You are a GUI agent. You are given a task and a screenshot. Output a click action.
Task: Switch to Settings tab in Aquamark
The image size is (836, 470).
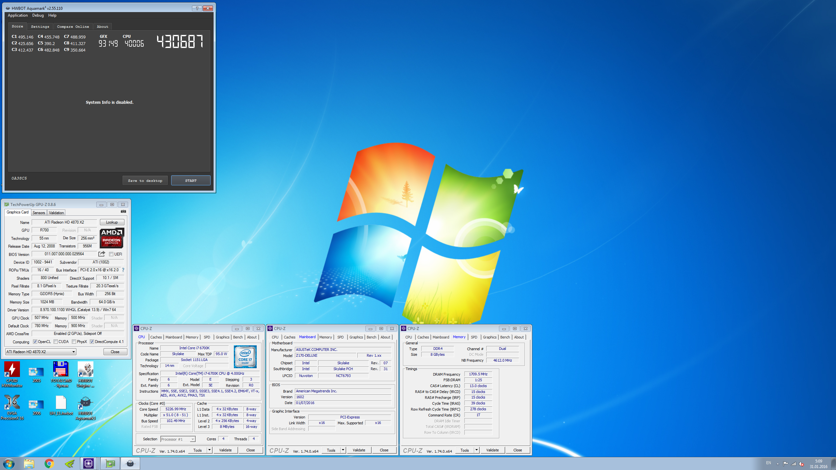(x=40, y=27)
